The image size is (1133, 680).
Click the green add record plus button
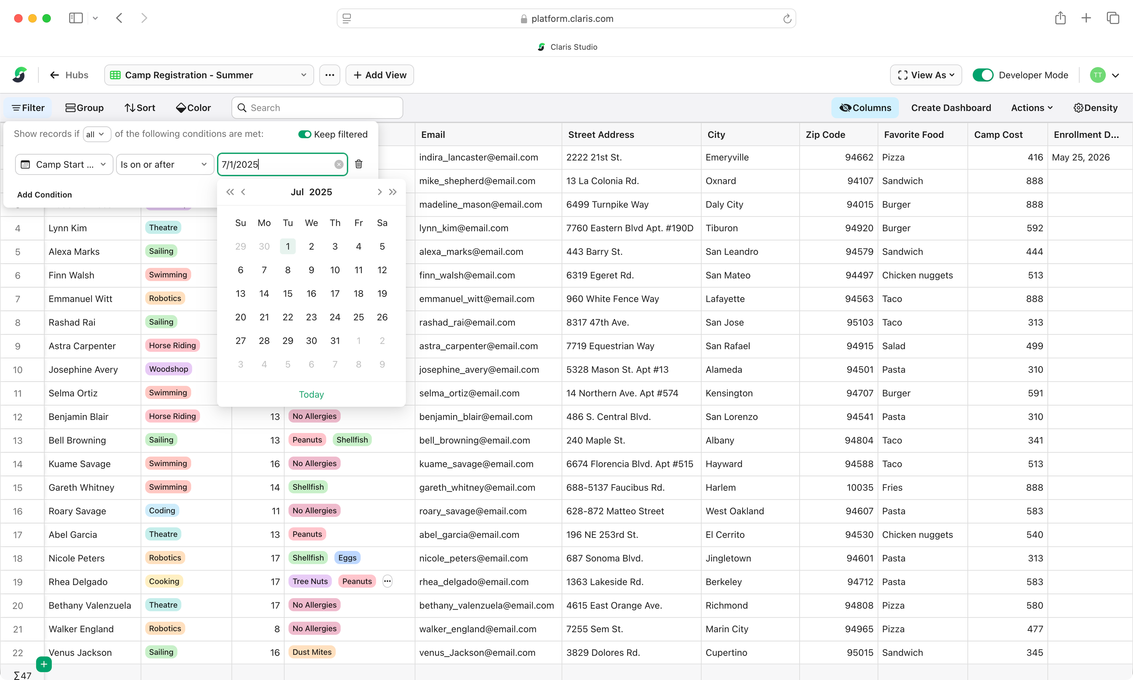[43, 664]
